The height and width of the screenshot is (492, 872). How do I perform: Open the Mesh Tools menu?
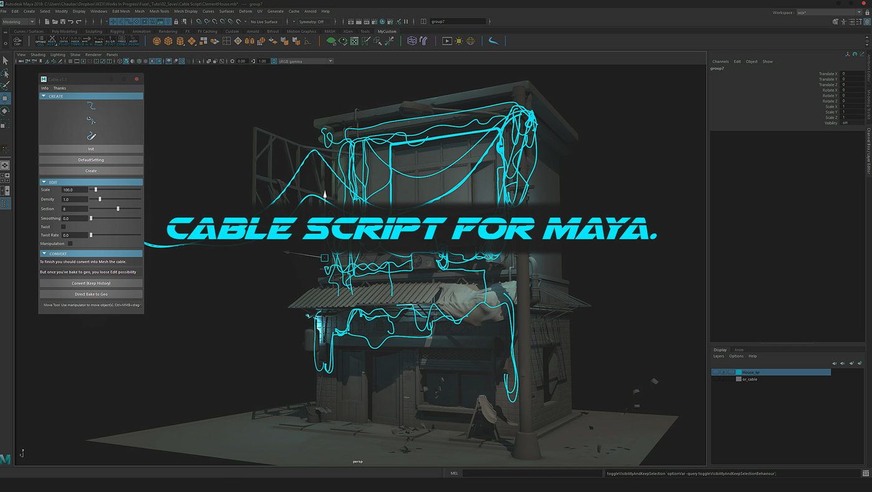pyautogui.click(x=159, y=11)
